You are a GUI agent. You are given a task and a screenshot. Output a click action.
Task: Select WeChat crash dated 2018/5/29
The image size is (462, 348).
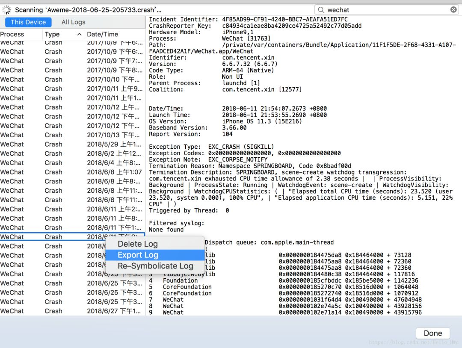(x=72, y=144)
